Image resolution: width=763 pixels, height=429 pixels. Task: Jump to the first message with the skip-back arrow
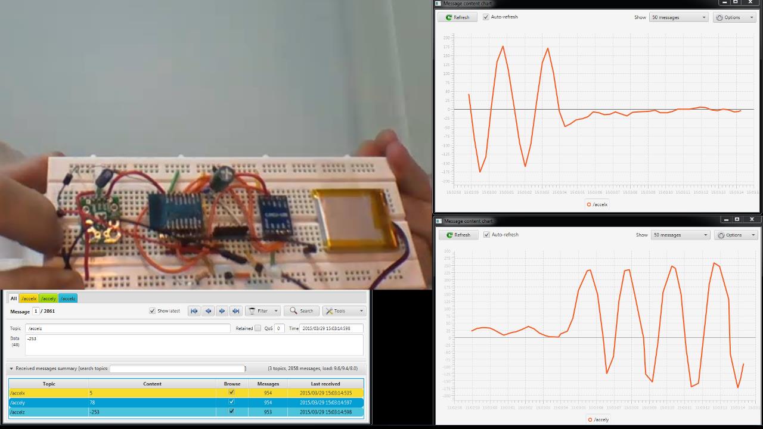[x=194, y=310]
